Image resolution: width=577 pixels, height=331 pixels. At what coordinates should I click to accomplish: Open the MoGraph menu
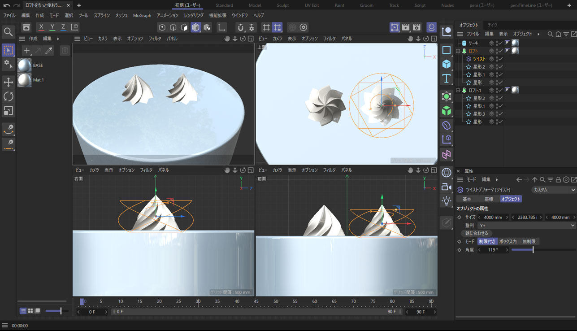point(142,15)
